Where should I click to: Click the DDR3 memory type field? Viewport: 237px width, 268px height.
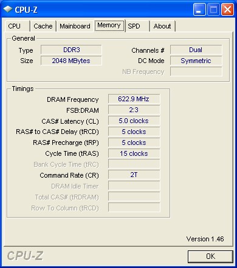pyautogui.click(x=71, y=50)
